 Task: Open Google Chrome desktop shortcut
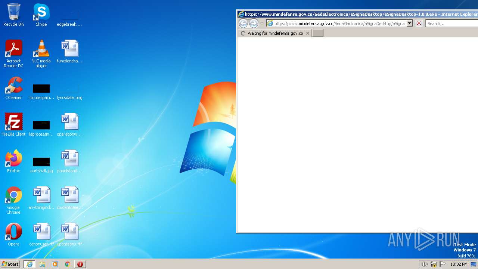13,200
